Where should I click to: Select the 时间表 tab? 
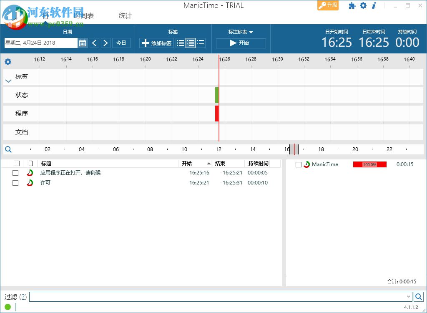click(x=83, y=15)
